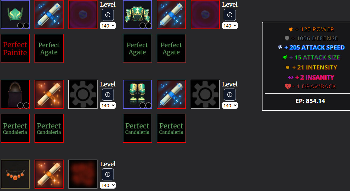Select the green chestplate armor icon
The height and width of the screenshot is (191, 350).
pos(137,15)
